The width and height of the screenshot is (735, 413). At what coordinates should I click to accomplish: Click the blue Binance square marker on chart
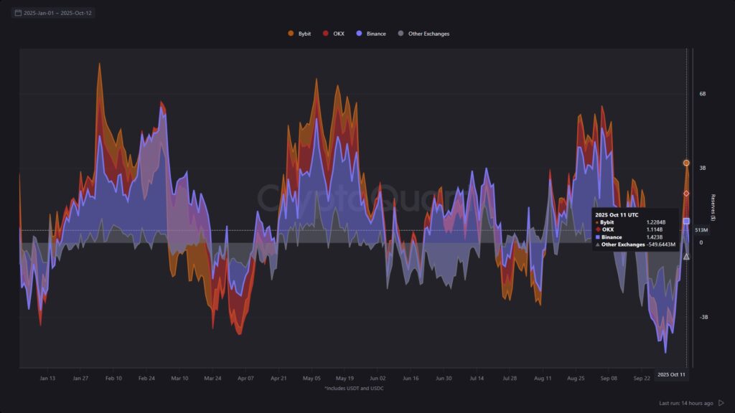[686, 221]
